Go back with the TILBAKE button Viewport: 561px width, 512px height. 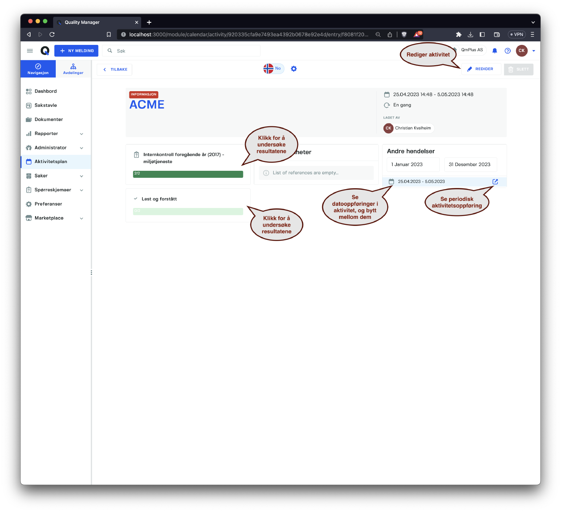(x=115, y=69)
